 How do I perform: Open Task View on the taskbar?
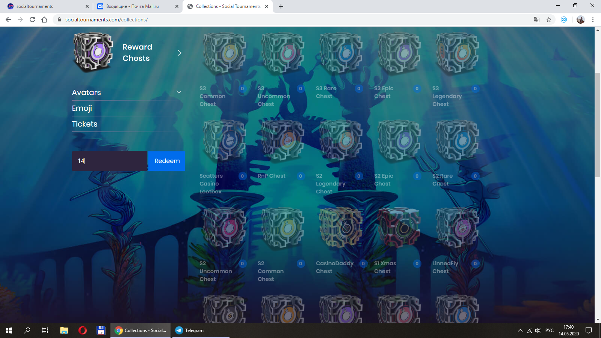[45, 330]
